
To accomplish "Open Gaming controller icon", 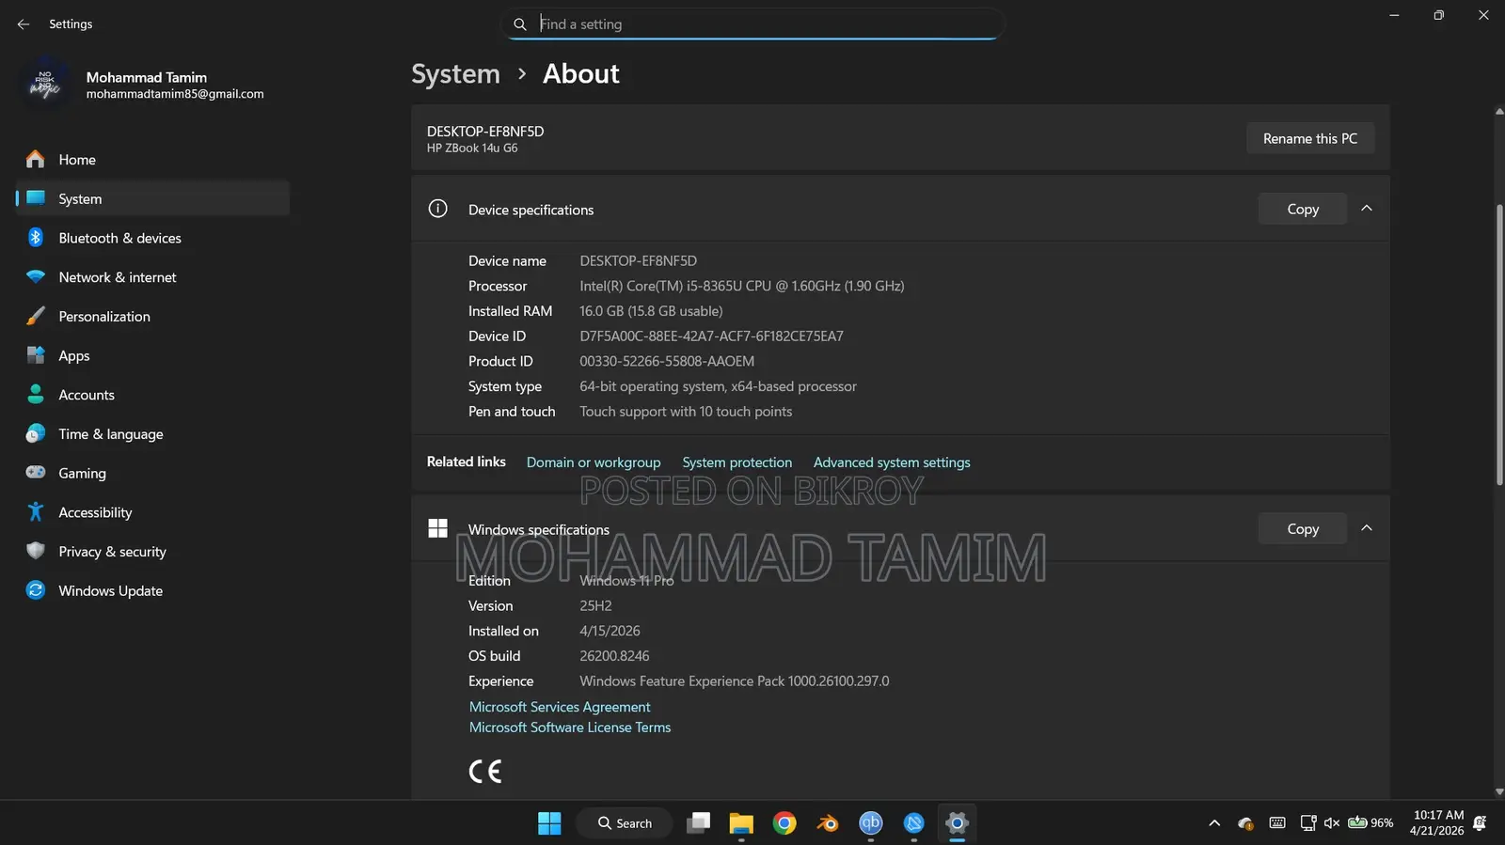I will 36,473.
